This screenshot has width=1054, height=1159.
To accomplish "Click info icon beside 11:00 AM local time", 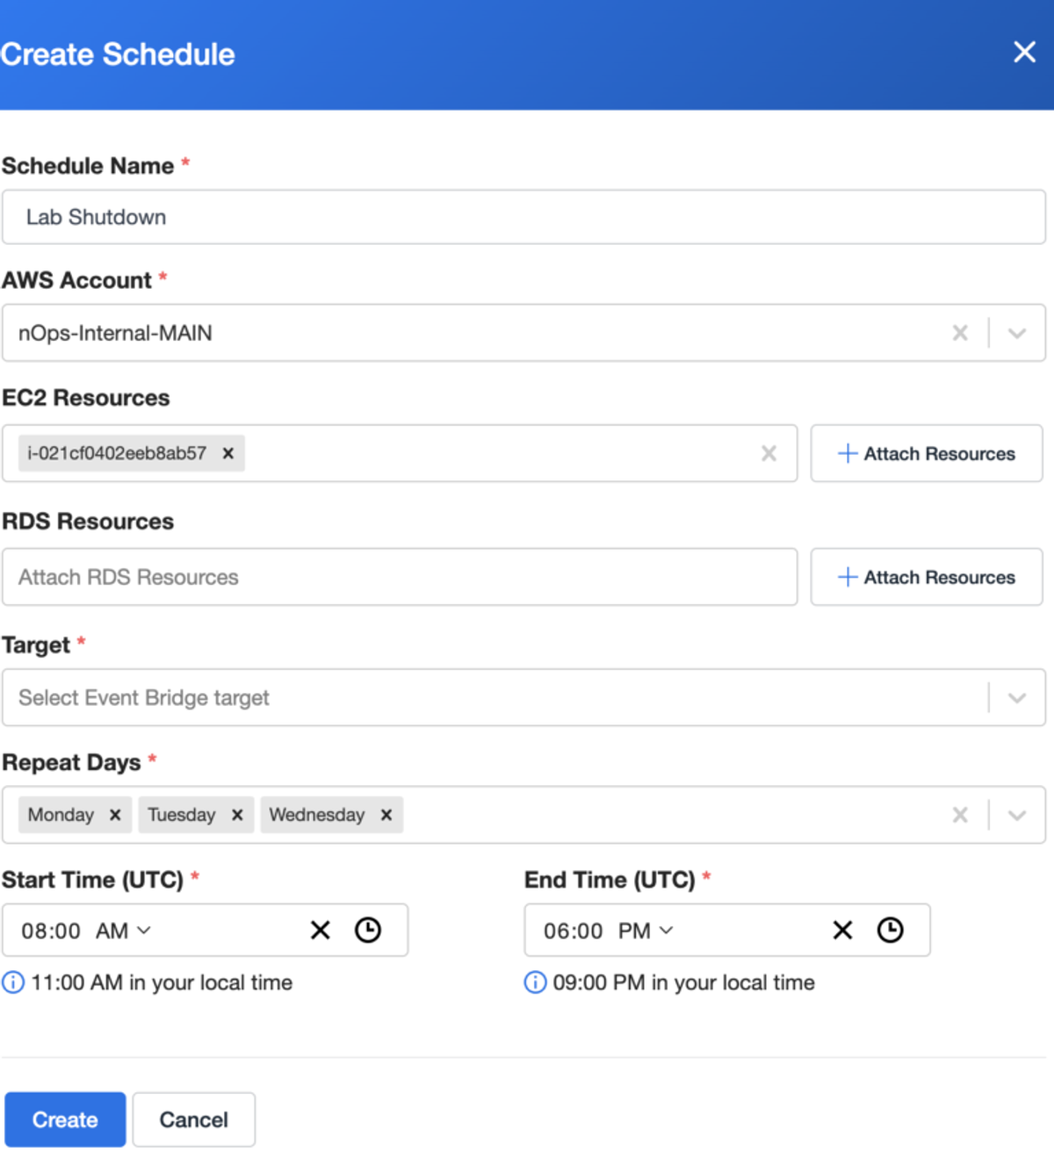I will tap(13, 982).
